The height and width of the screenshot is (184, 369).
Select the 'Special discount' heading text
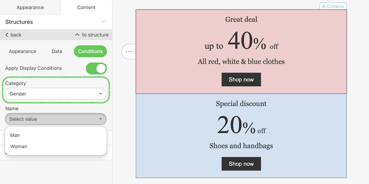241,104
